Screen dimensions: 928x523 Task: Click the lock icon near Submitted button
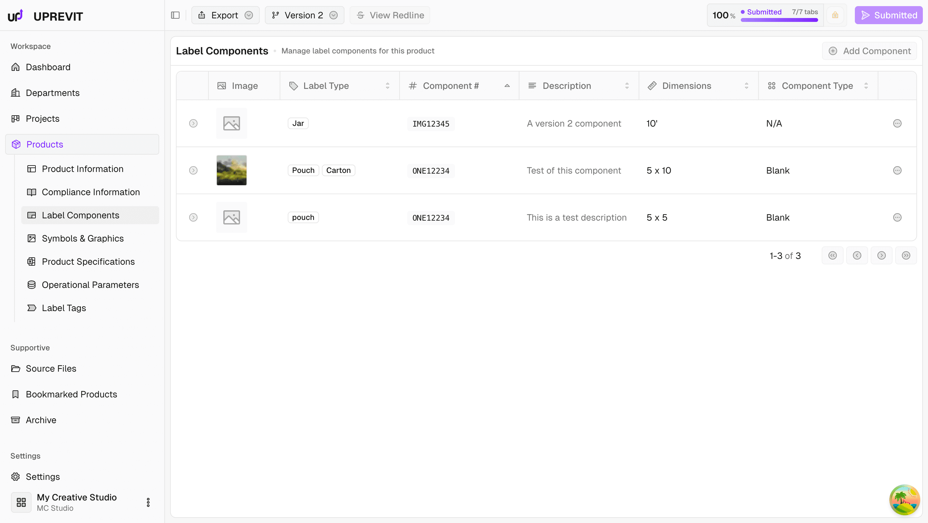[x=835, y=15]
